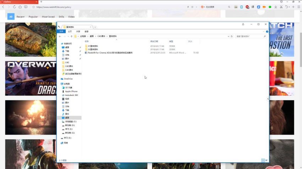Screen dimensions: 302x169
Task: Bookmark the page with the star icon
Action: [x=33, y=7]
